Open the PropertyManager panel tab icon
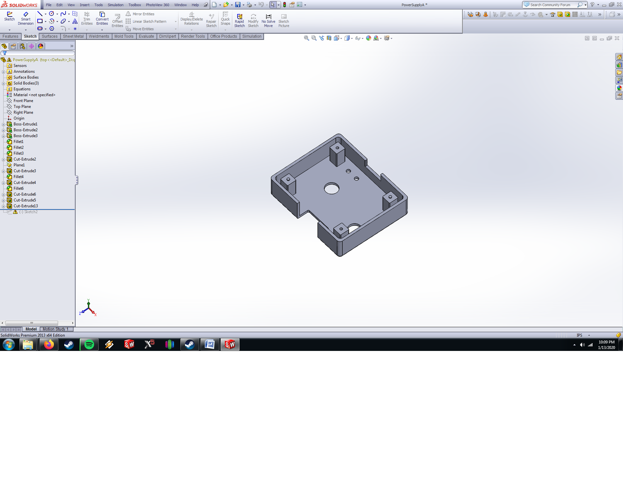Viewport: 623px width, 477px height. (x=13, y=46)
